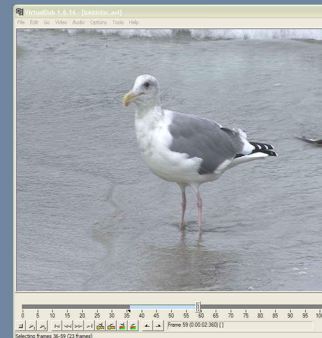Open the Audio menu
The width and height of the screenshot is (322, 338).
[x=79, y=22]
